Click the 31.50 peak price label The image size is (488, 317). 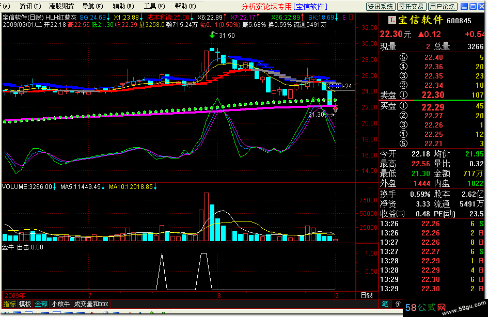coord(227,36)
